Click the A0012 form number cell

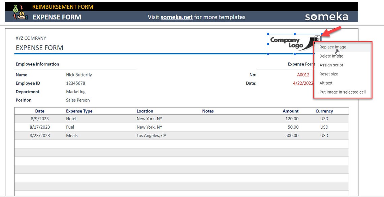[x=303, y=74]
